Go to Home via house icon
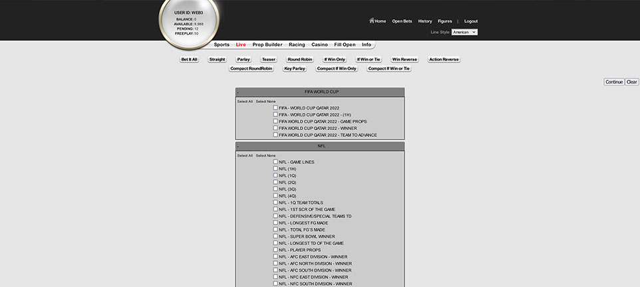Image resolution: width=640 pixels, height=287 pixels. 372,21
